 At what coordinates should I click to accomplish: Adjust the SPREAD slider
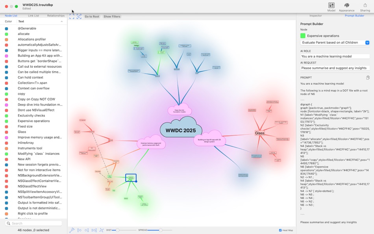point(161,230)
